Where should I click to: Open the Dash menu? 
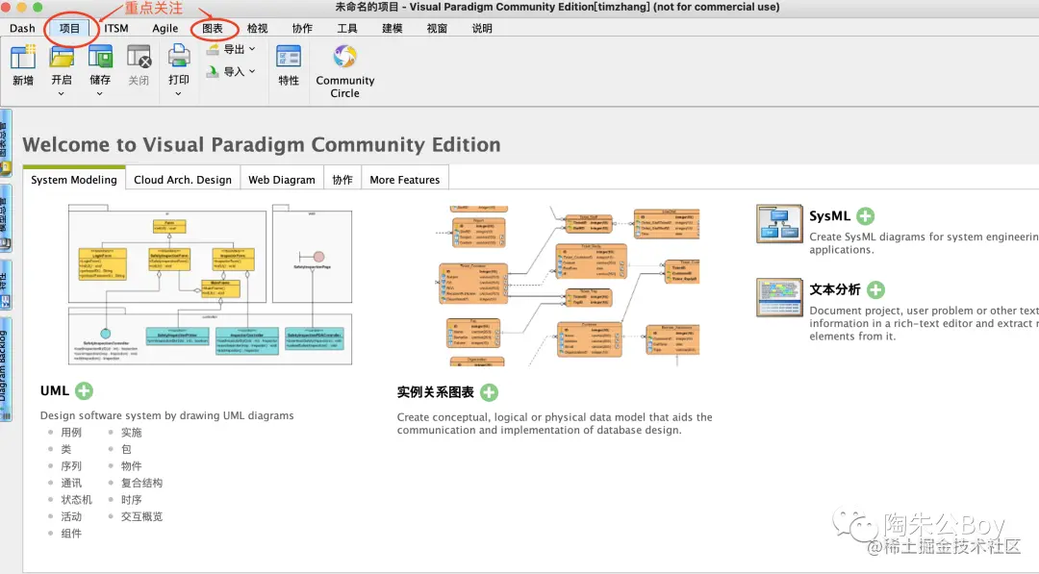tap(22, 29)
